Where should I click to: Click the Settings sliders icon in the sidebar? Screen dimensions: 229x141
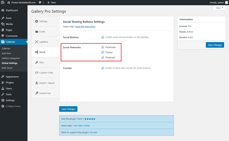click(x=3, y=100)
